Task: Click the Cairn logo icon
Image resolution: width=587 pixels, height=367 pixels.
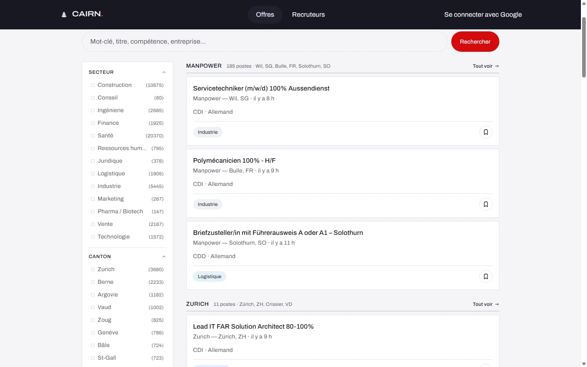Action: click(x=64, y=14)
